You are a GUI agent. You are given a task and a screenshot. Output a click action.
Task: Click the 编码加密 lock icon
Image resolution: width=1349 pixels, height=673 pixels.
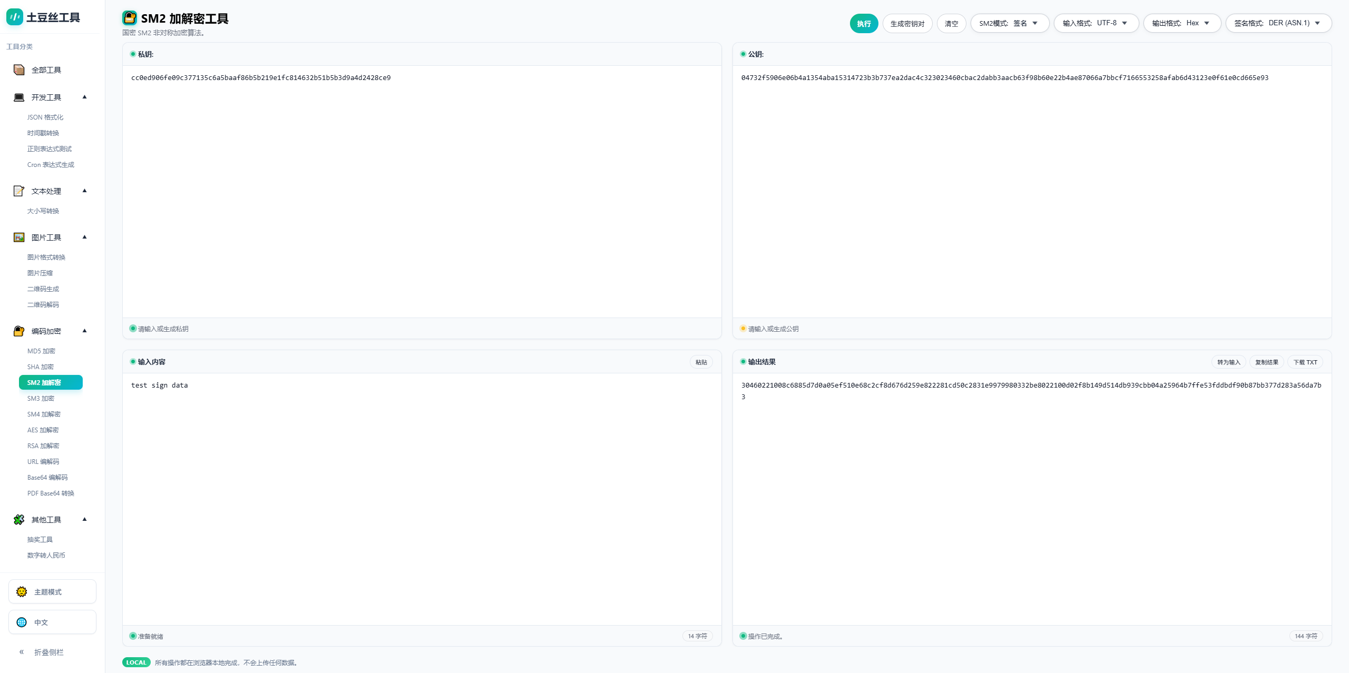point(19,331)
